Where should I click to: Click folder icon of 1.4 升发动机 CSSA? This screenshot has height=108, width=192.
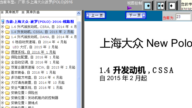[7, 32]
